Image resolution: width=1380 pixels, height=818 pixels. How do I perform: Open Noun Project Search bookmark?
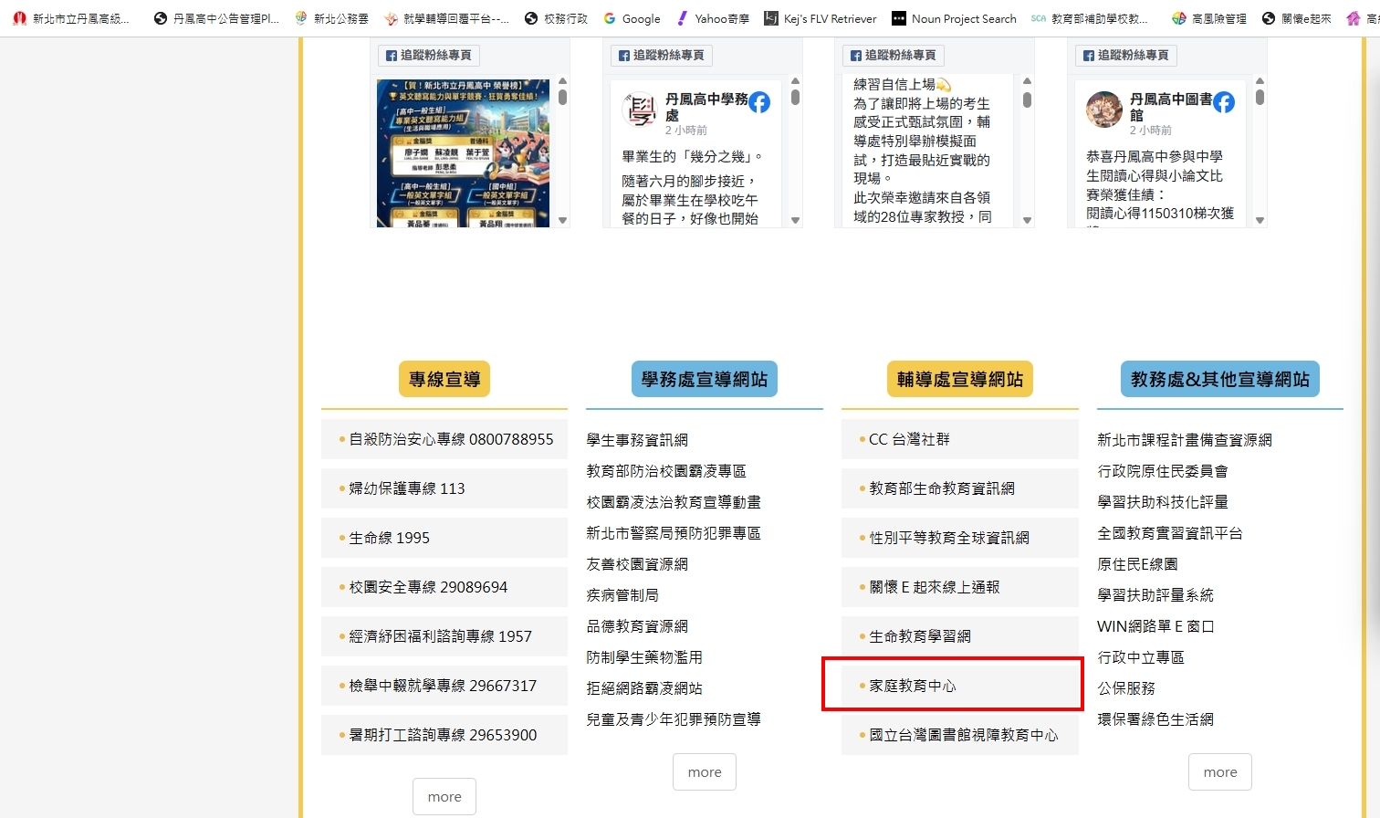pos(954,18)
